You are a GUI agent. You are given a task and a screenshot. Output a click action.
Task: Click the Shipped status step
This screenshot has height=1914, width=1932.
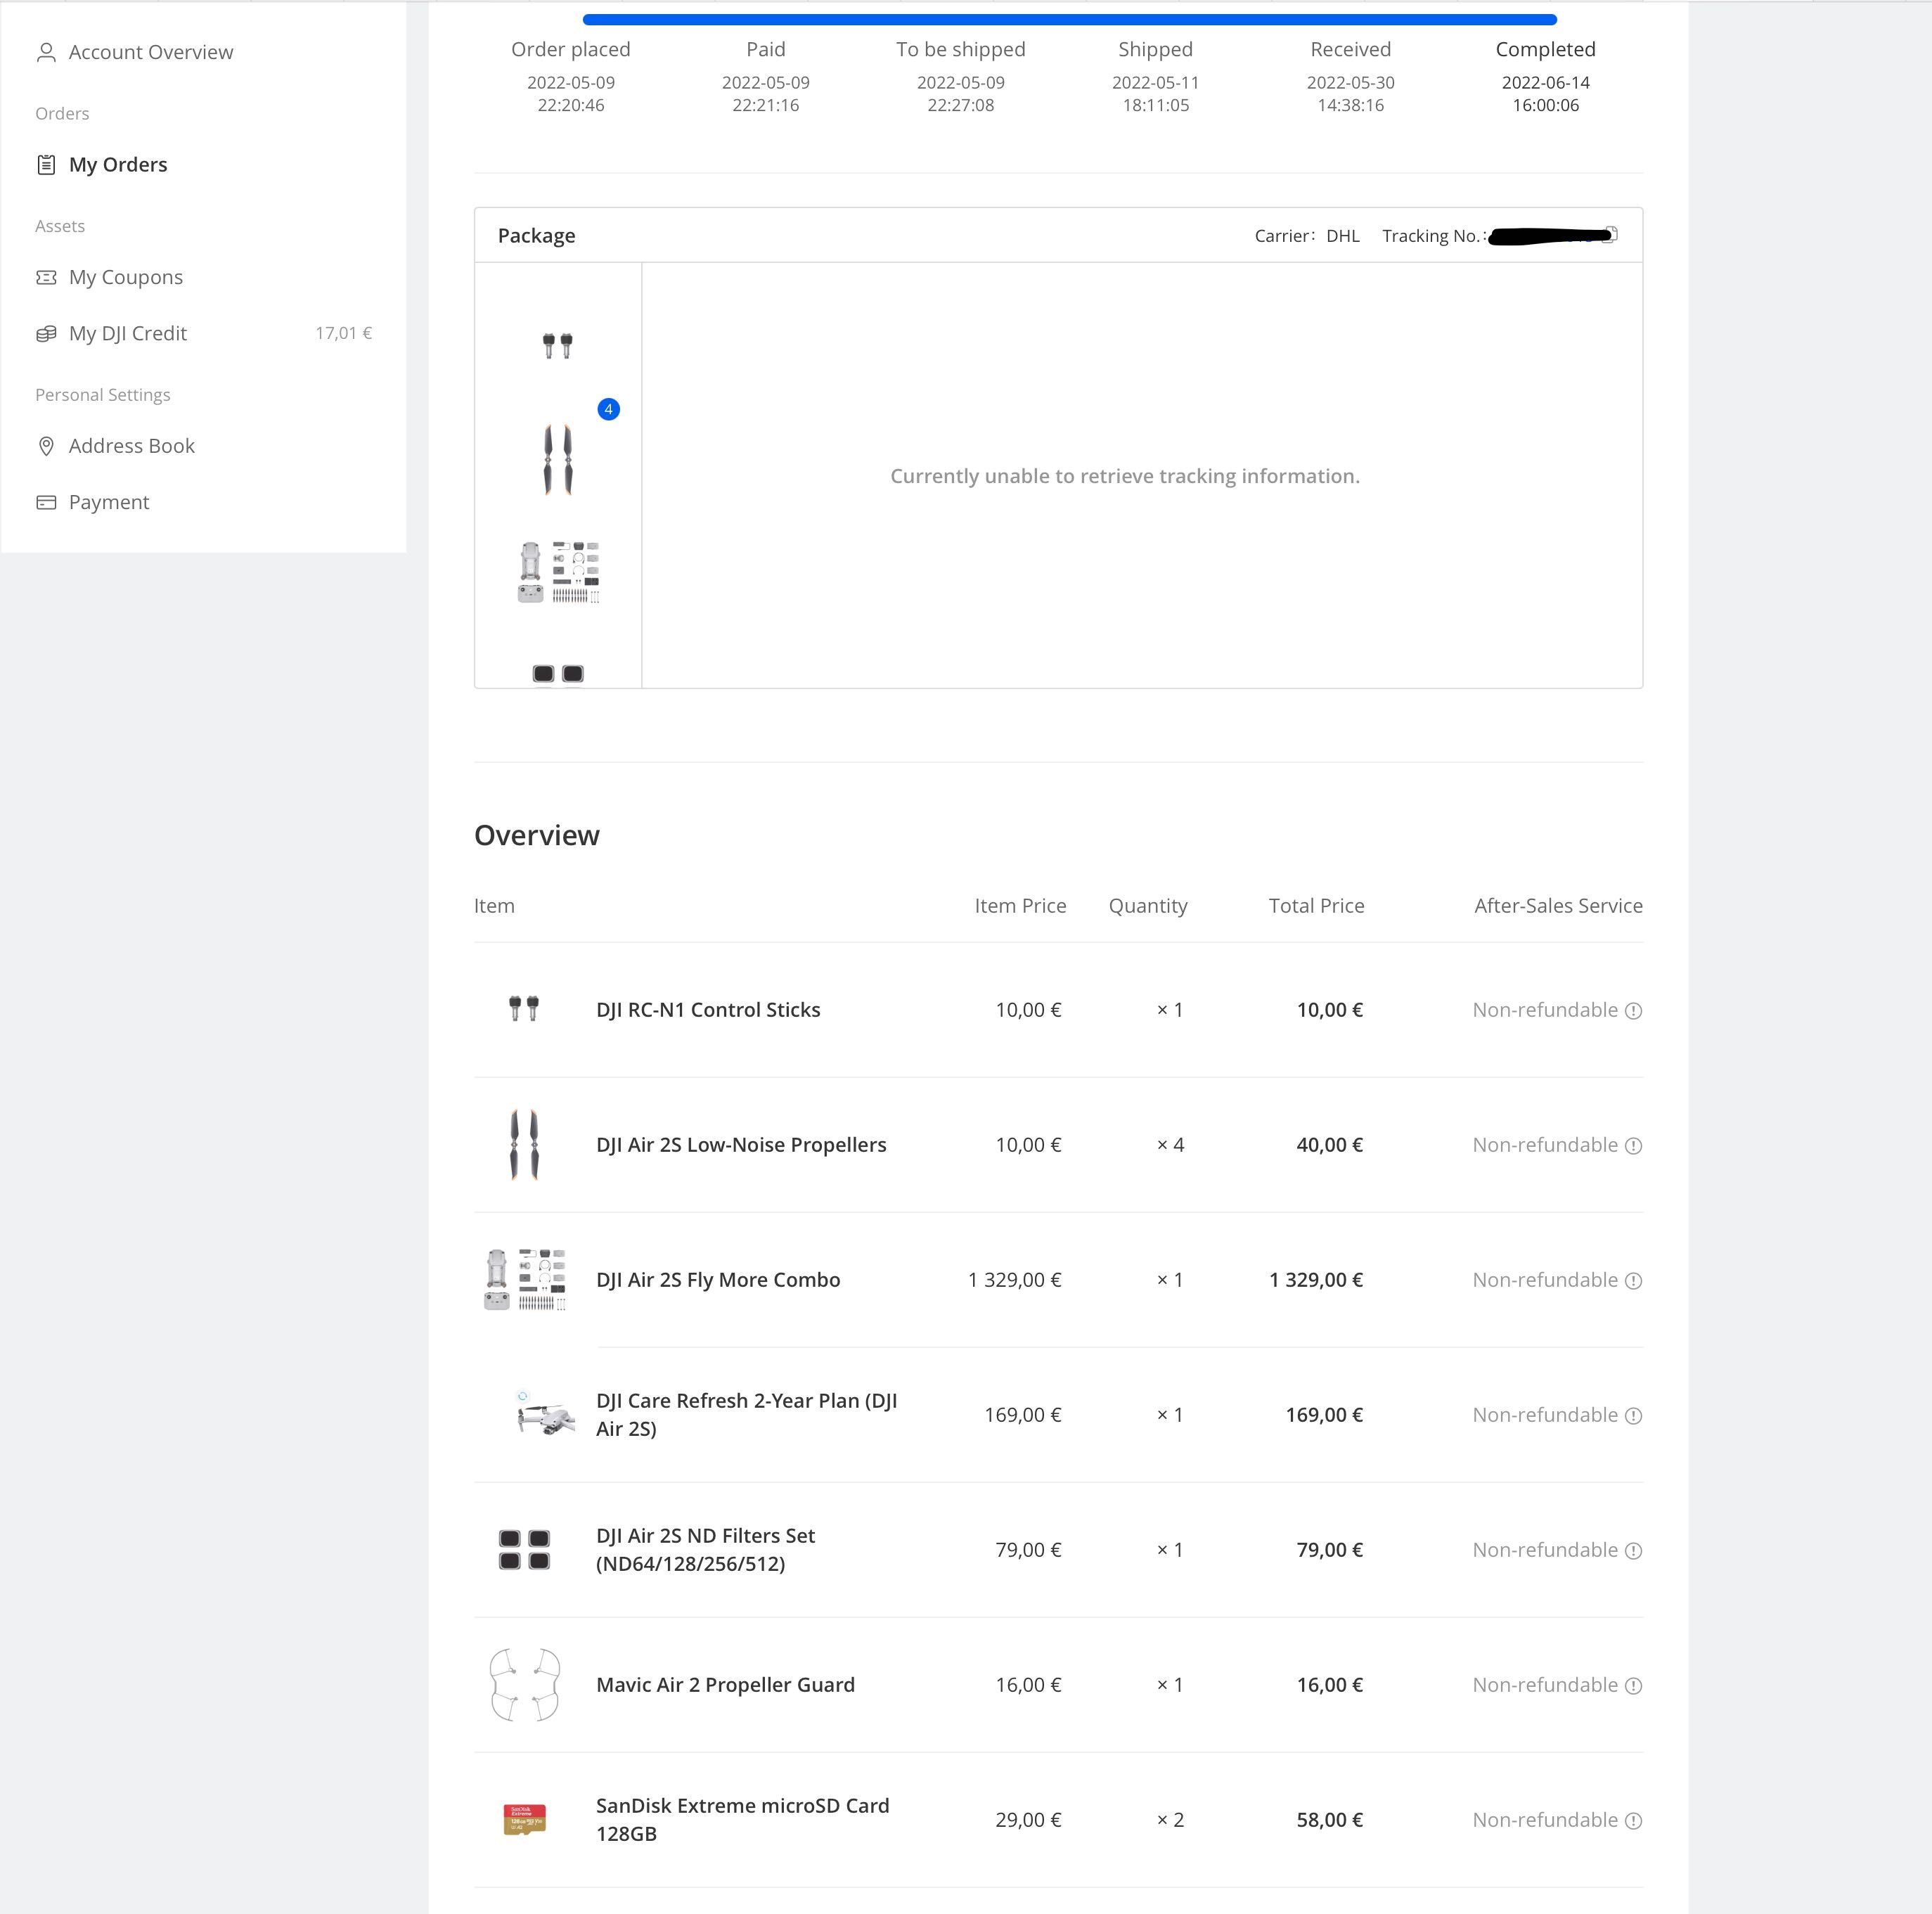1155,76
